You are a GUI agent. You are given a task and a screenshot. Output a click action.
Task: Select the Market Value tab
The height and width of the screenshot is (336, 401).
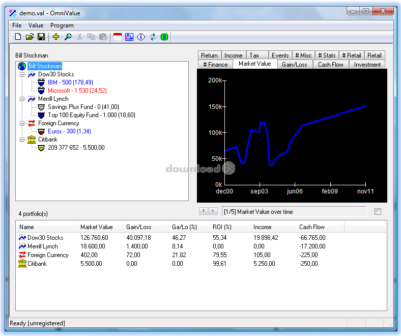click(255, 64)
